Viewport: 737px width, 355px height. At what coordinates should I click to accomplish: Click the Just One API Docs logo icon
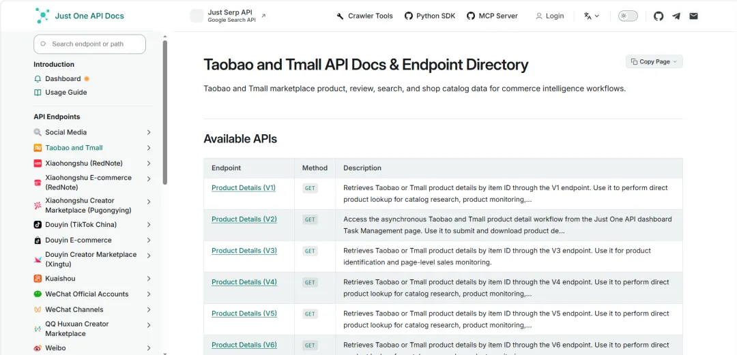tap(42, 16)
